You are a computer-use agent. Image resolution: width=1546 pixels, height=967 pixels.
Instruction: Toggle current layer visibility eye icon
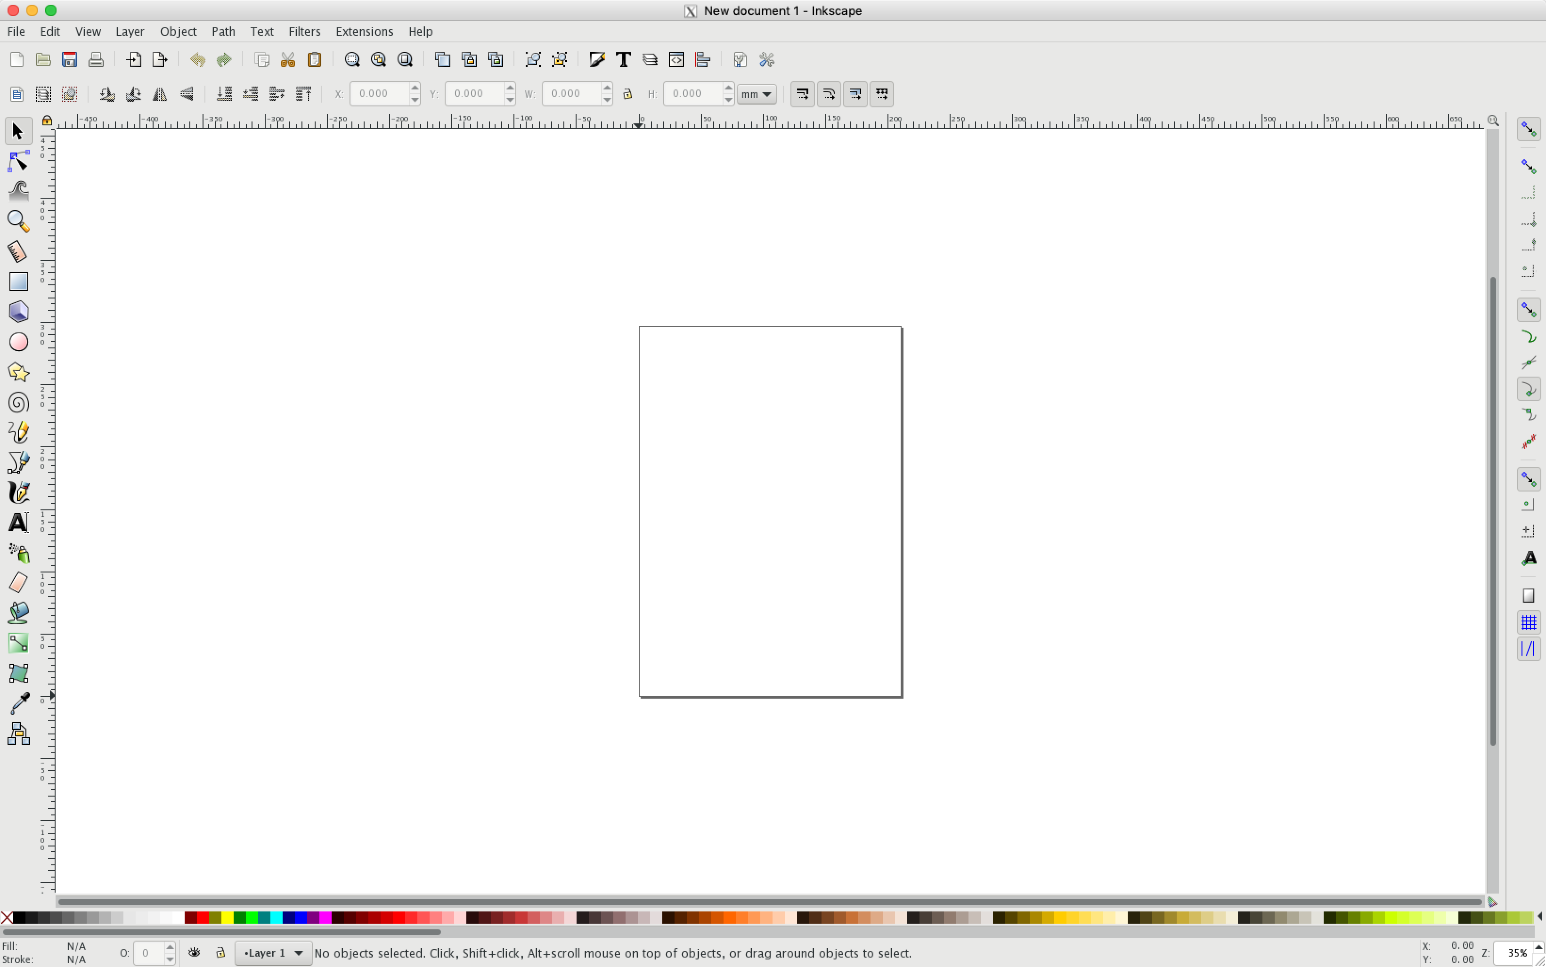click(x=194, y=953)
